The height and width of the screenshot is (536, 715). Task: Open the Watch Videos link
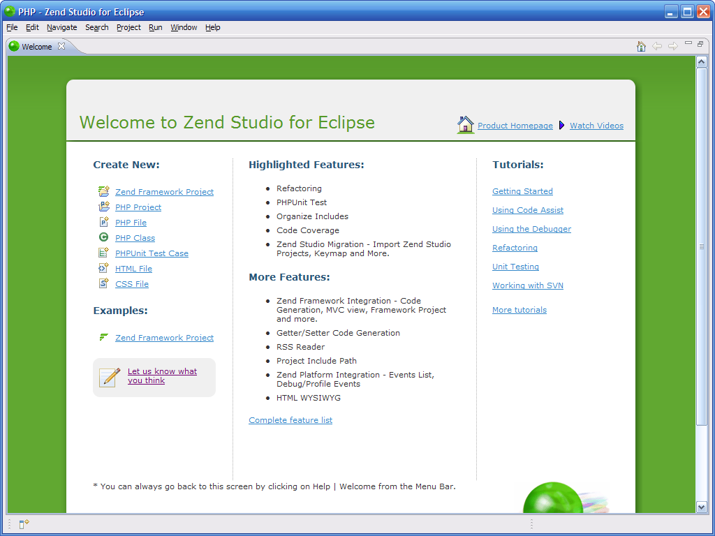point(596,126)
